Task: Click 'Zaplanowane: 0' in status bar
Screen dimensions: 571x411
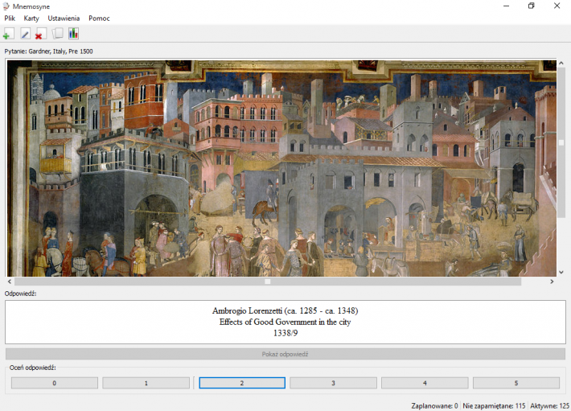Action: tap(434, 405)
